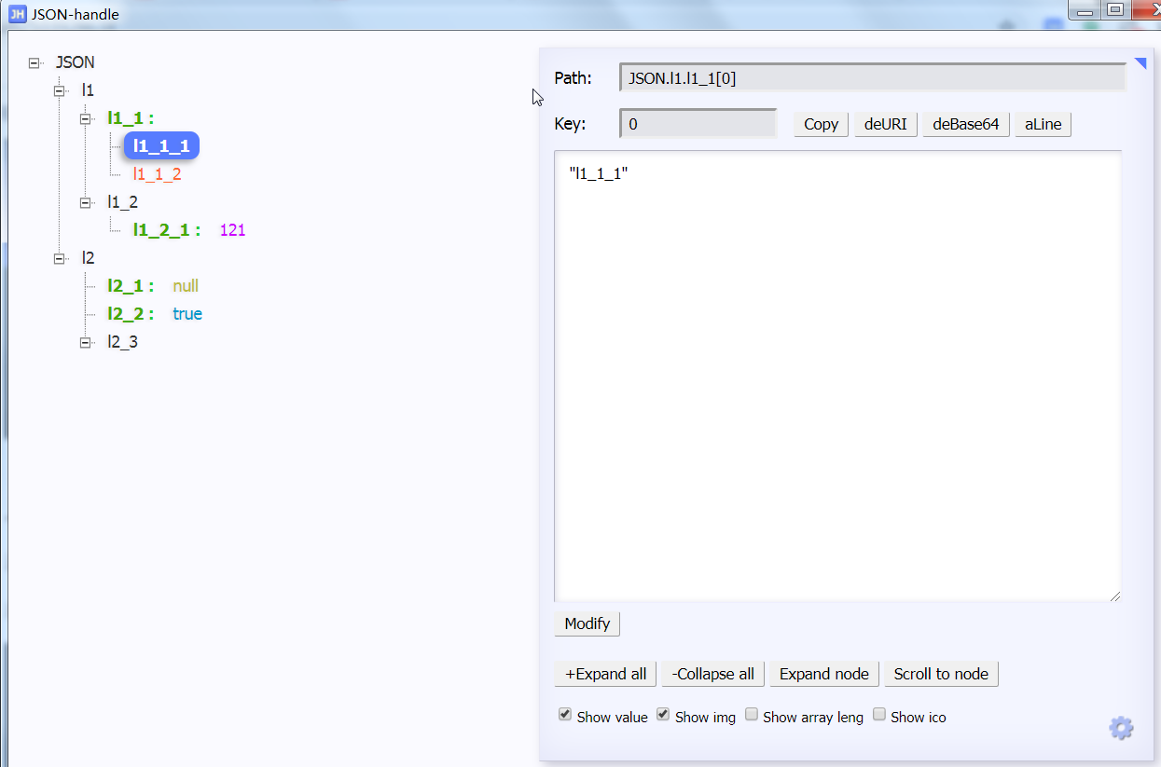Toggle expander beside l2_3
The width and height of the screenshot is (1161, 767).
(x=86, y=342)
